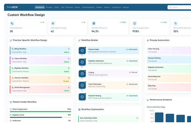Image resolution: width=191 pixels, height=126 pixels.
Task: Open the Dashboard tab
Action: pyautogui.click(x=40, y=7)
